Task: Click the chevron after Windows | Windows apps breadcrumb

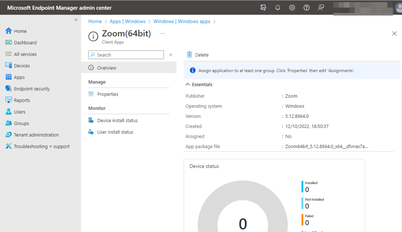Action: 214,22
